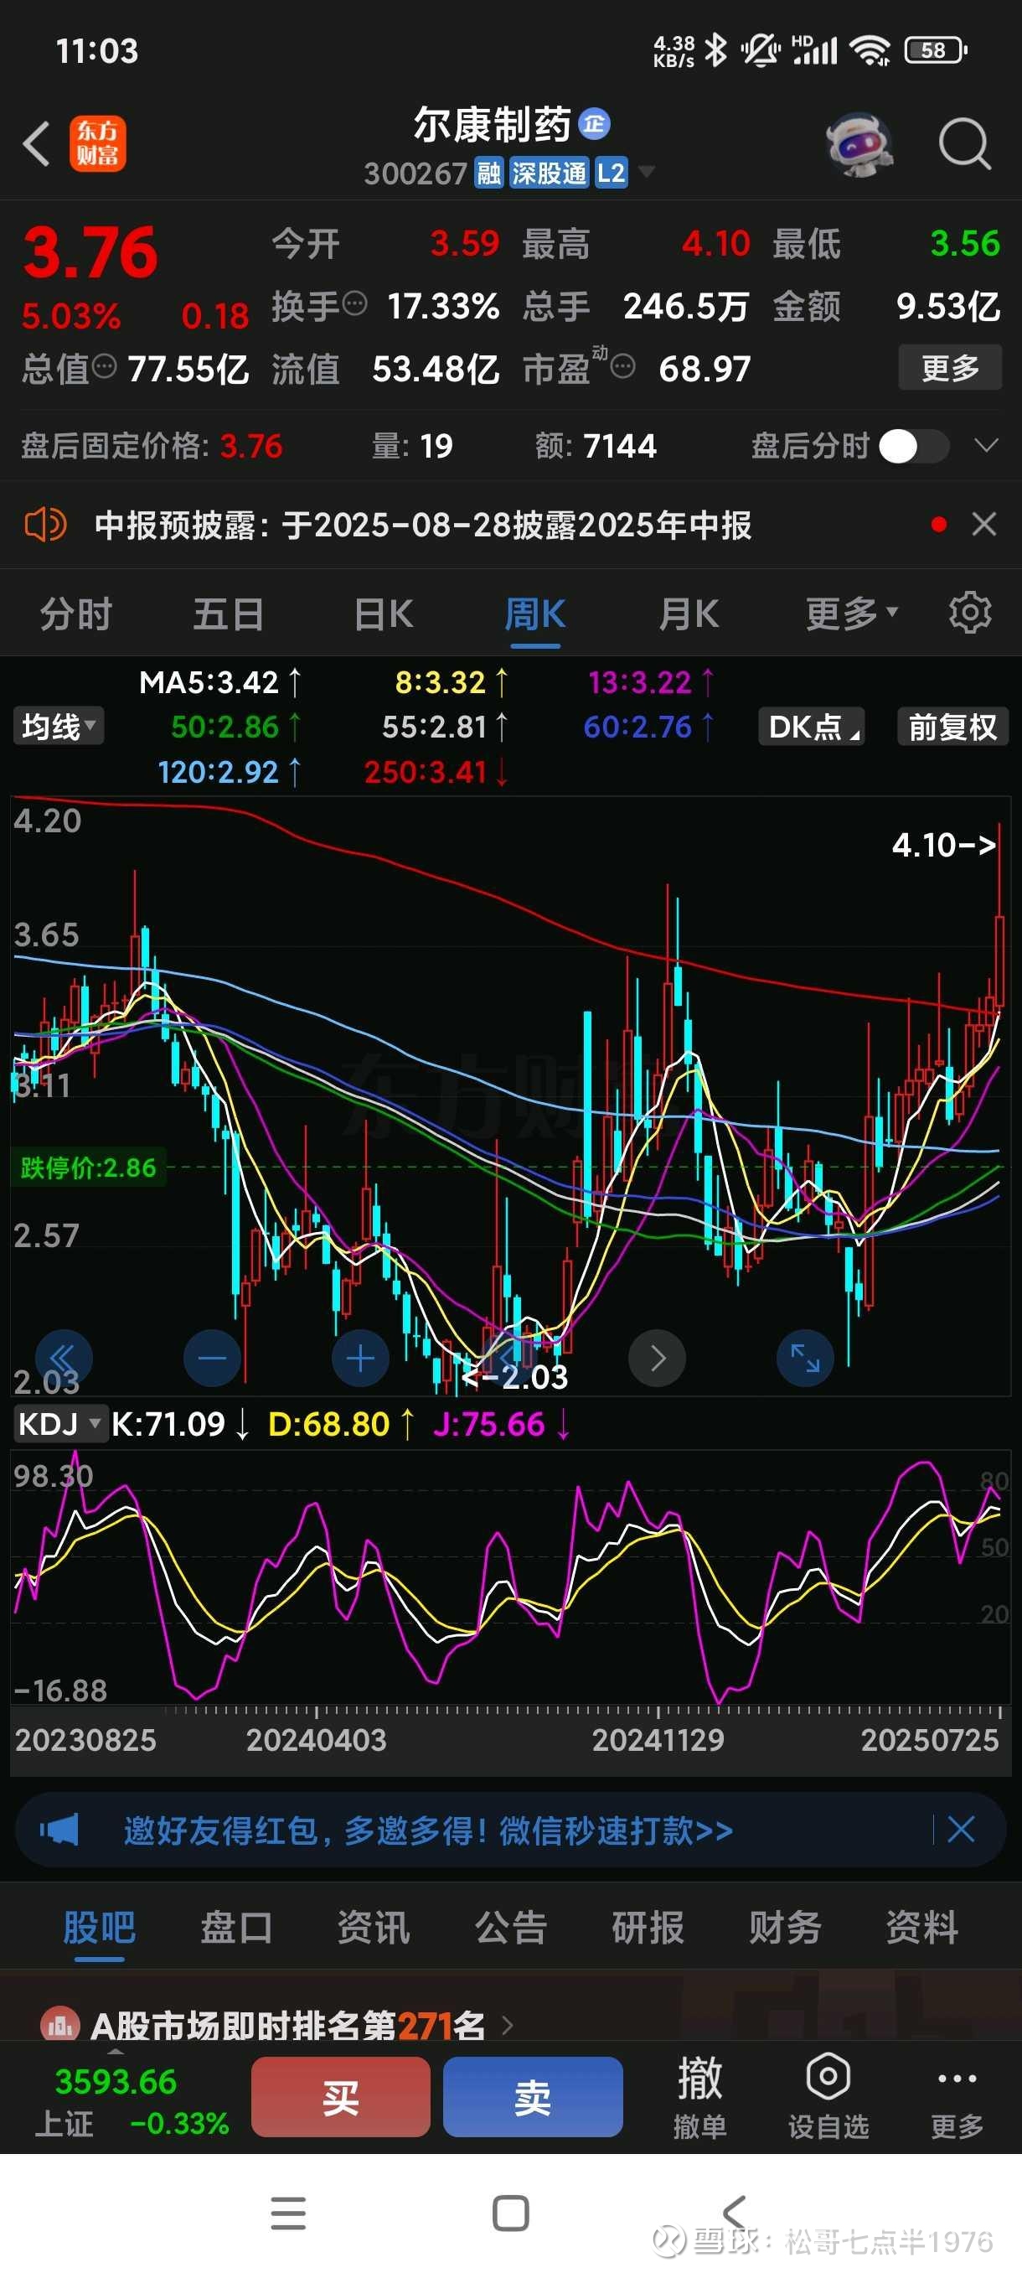Open A股市场即时排名 chevron

click(507, 2025)
